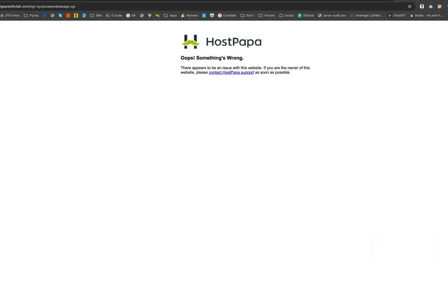
Task: Click the bookmark star icon in address bar
Action: coord(409,6)
